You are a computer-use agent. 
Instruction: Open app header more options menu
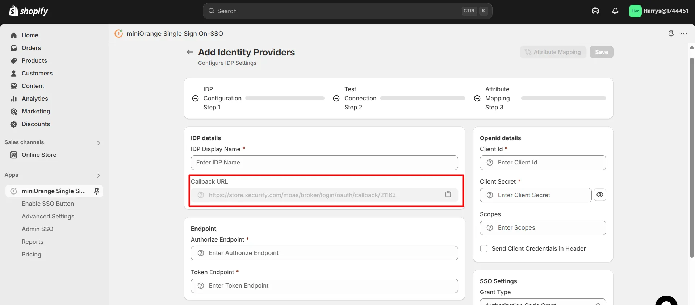(684, 34)
